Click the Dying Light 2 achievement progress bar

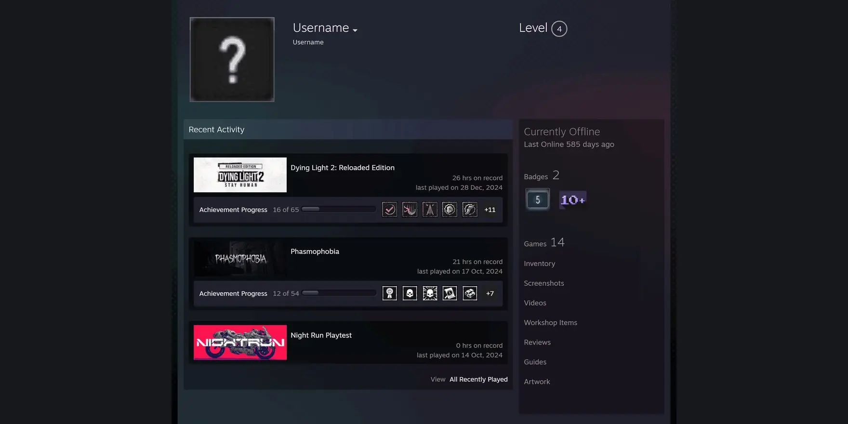[339, 209]
